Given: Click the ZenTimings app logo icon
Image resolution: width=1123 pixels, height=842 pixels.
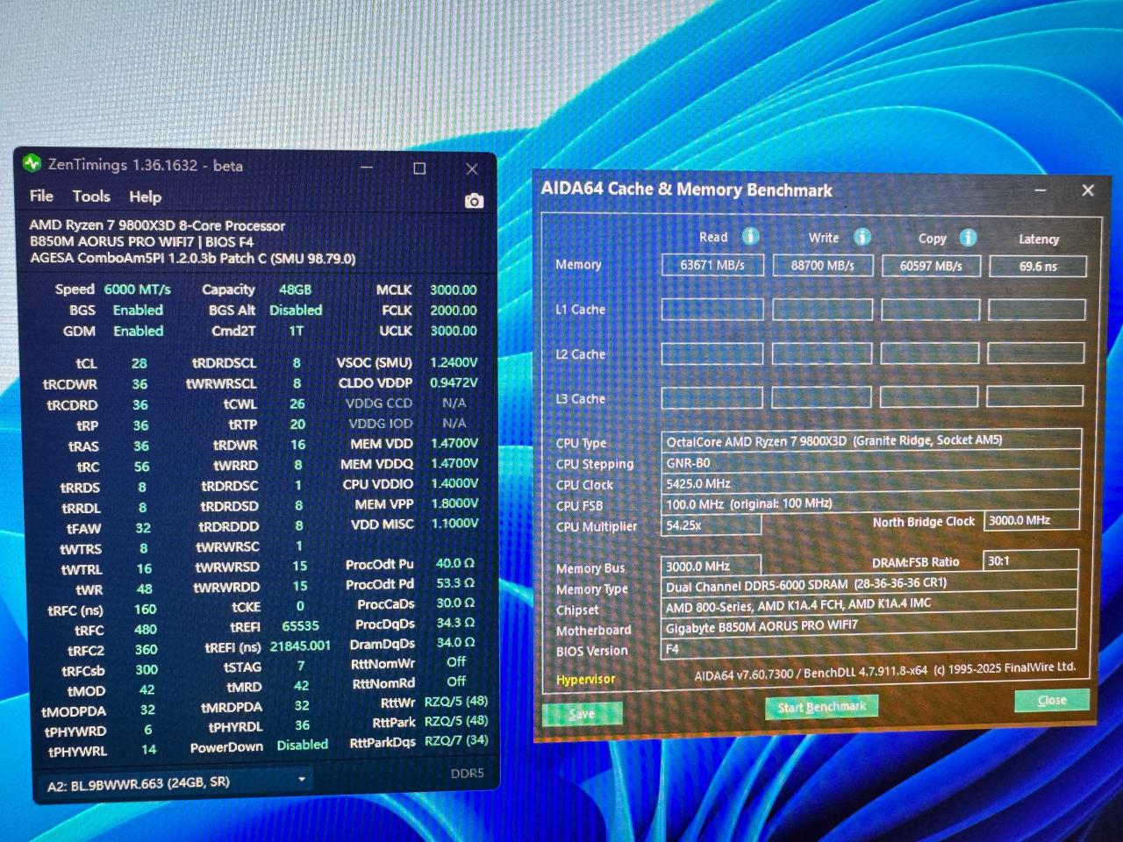Looking at the screenshot, I should click(x=32, y=163).
